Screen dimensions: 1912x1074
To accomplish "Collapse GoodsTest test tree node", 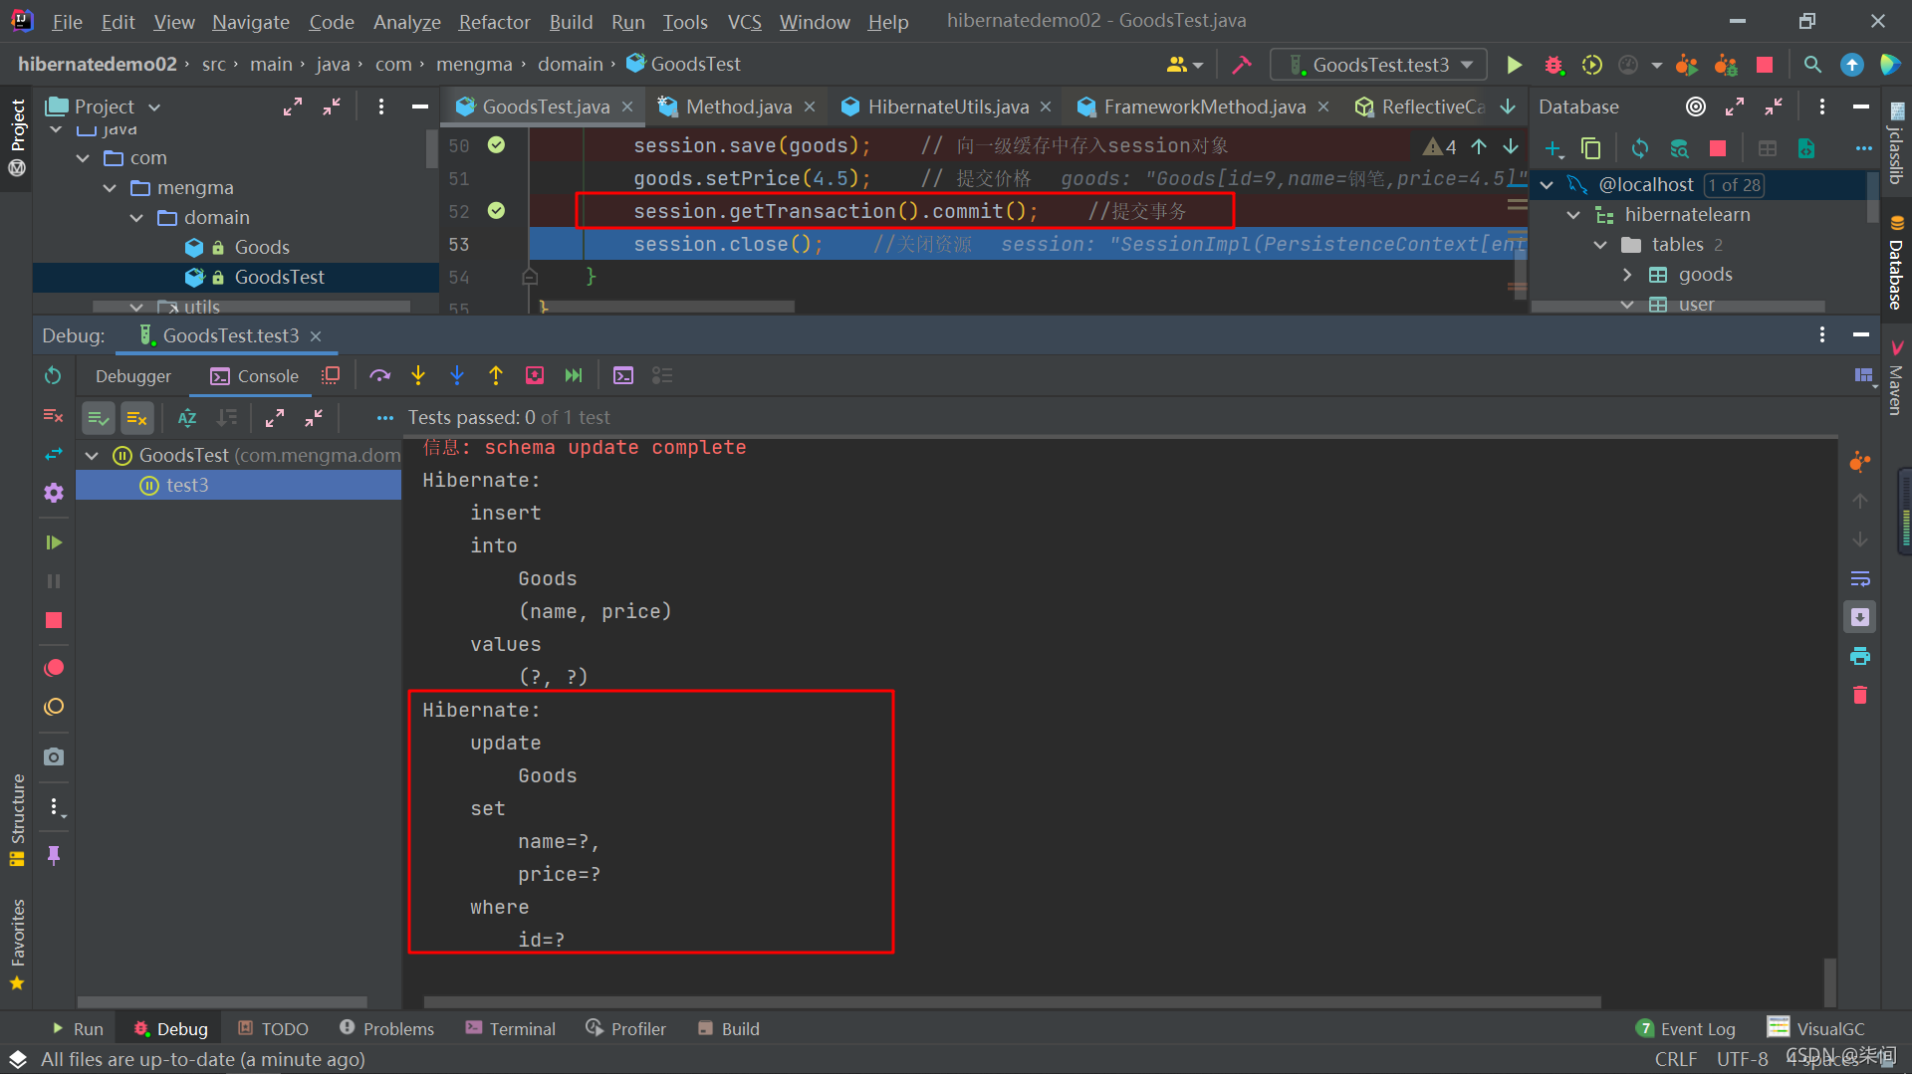I will [92, 456].
